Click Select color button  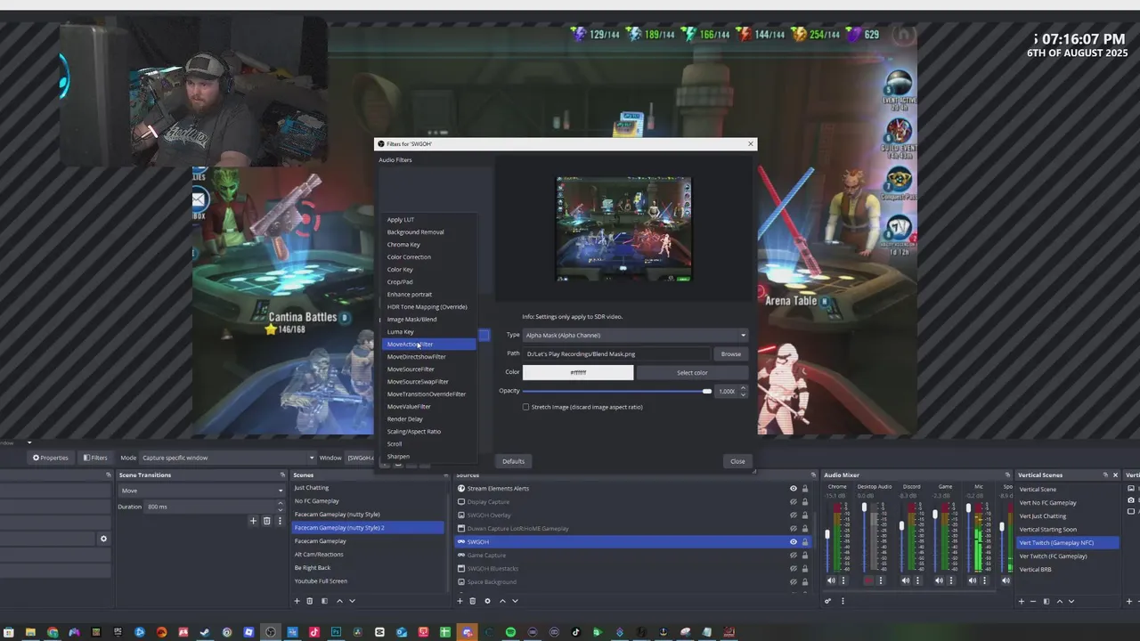click(x=692, y=372)
